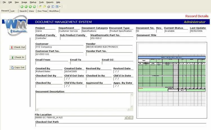Click the Email To field

point(85,63)
